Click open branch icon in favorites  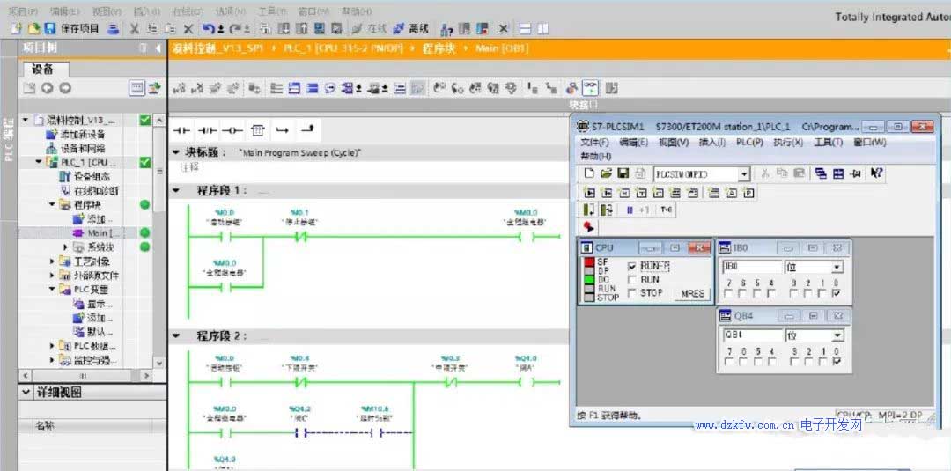[282, 130]
